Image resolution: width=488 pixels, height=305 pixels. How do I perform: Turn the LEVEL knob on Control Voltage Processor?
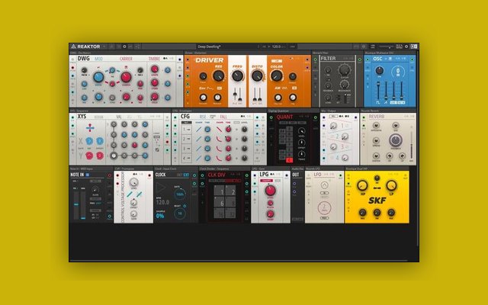134,182
